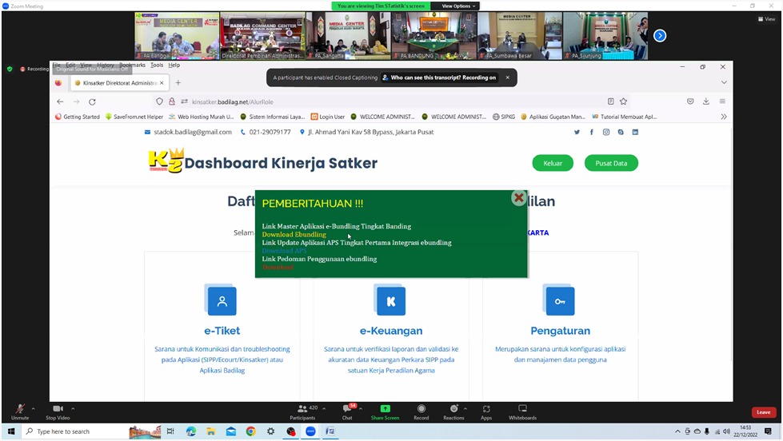Expand audio options arrow beside Unmute
This screenshot has height=441, width=783.
tap(34, 408)
